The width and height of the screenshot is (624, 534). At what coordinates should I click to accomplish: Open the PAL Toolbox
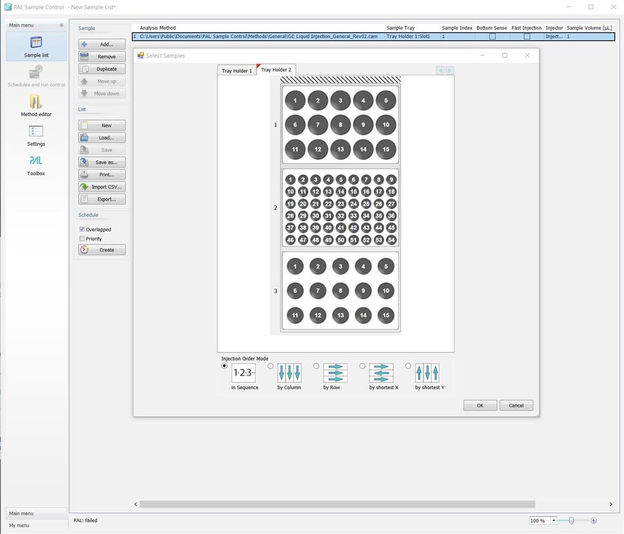[36, 164]
